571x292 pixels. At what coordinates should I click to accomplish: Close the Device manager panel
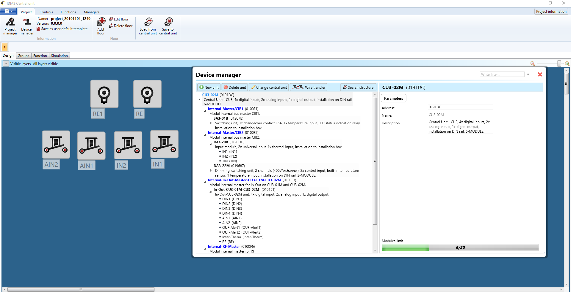(540, 74)
